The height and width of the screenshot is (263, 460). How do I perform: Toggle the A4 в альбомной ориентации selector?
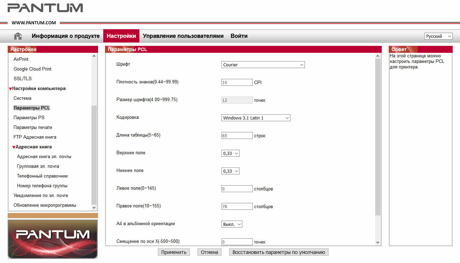click(232, 224)
